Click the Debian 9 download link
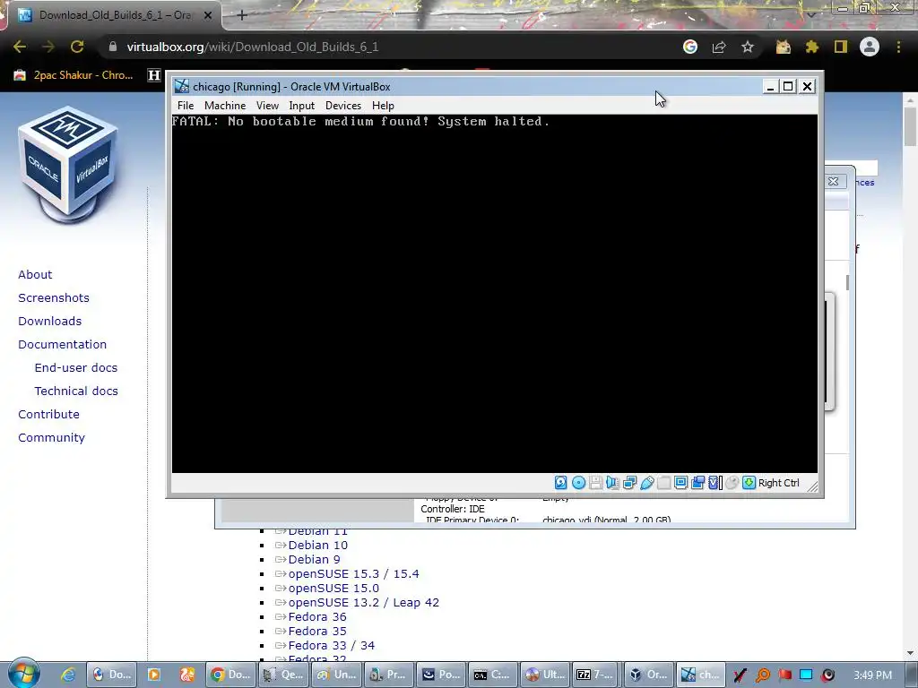 (314, 559)
